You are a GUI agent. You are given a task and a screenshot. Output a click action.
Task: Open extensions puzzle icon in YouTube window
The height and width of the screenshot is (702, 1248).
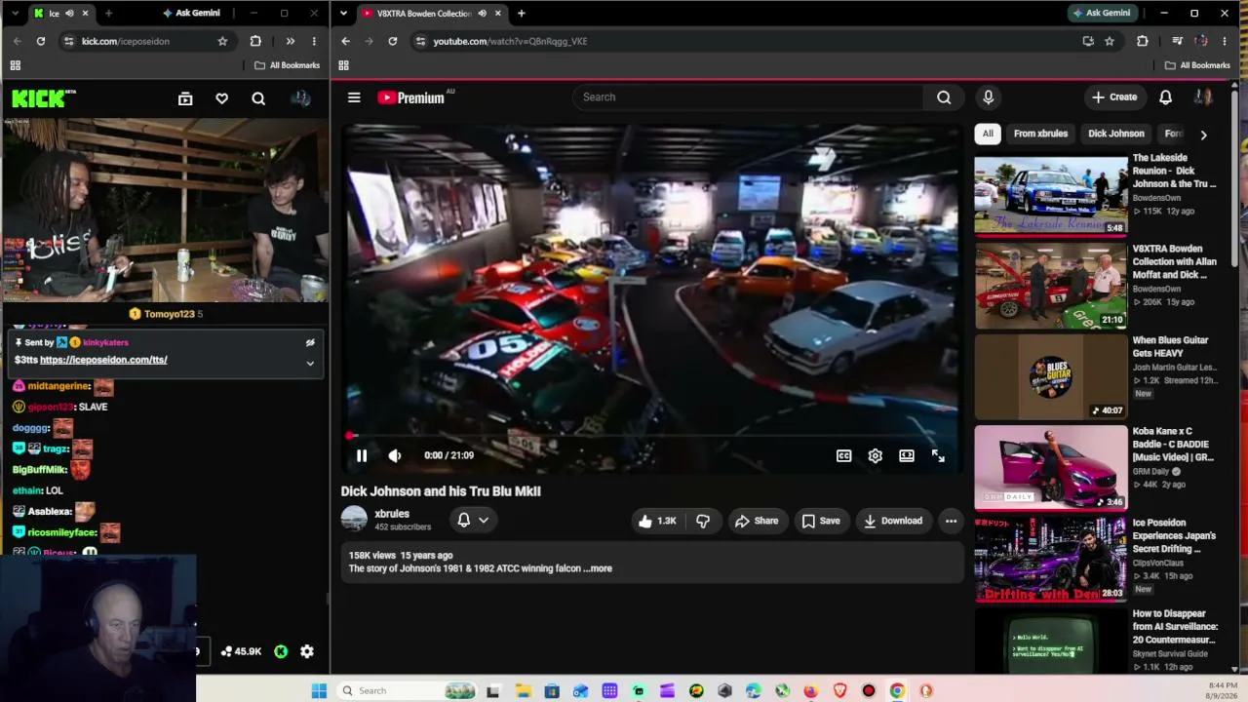1143,41
